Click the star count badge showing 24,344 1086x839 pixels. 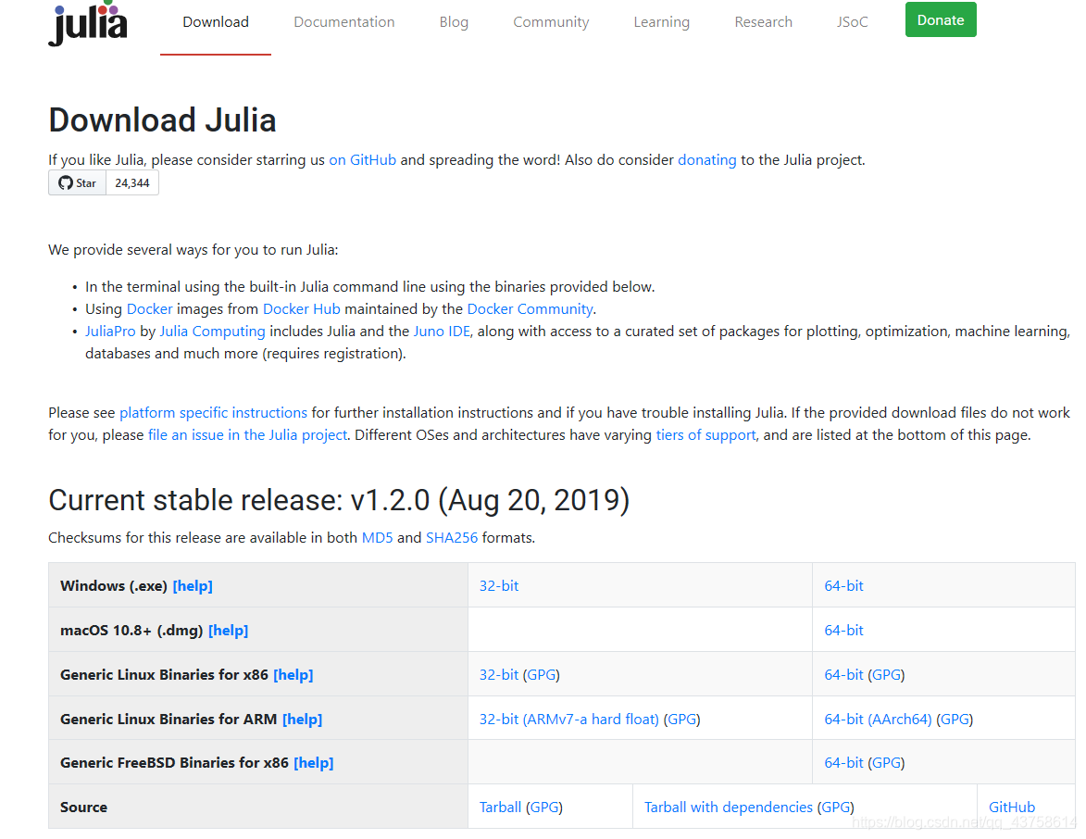[x=131, y=182]
